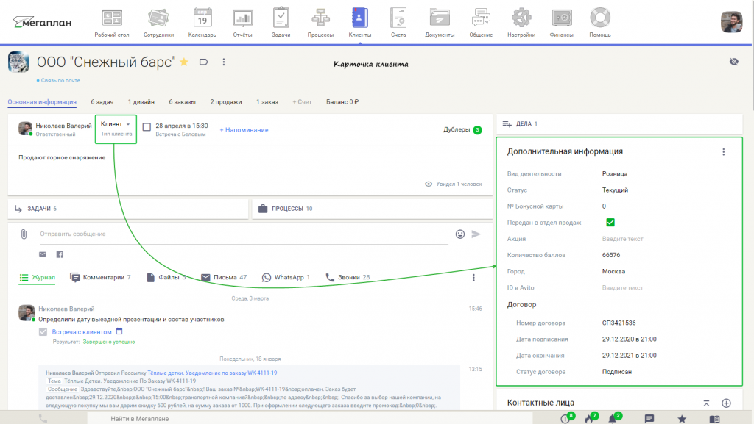Viewport: 754px width, 424px height.
Task: Open Общение section icon
Action: (x=481, y=23)
